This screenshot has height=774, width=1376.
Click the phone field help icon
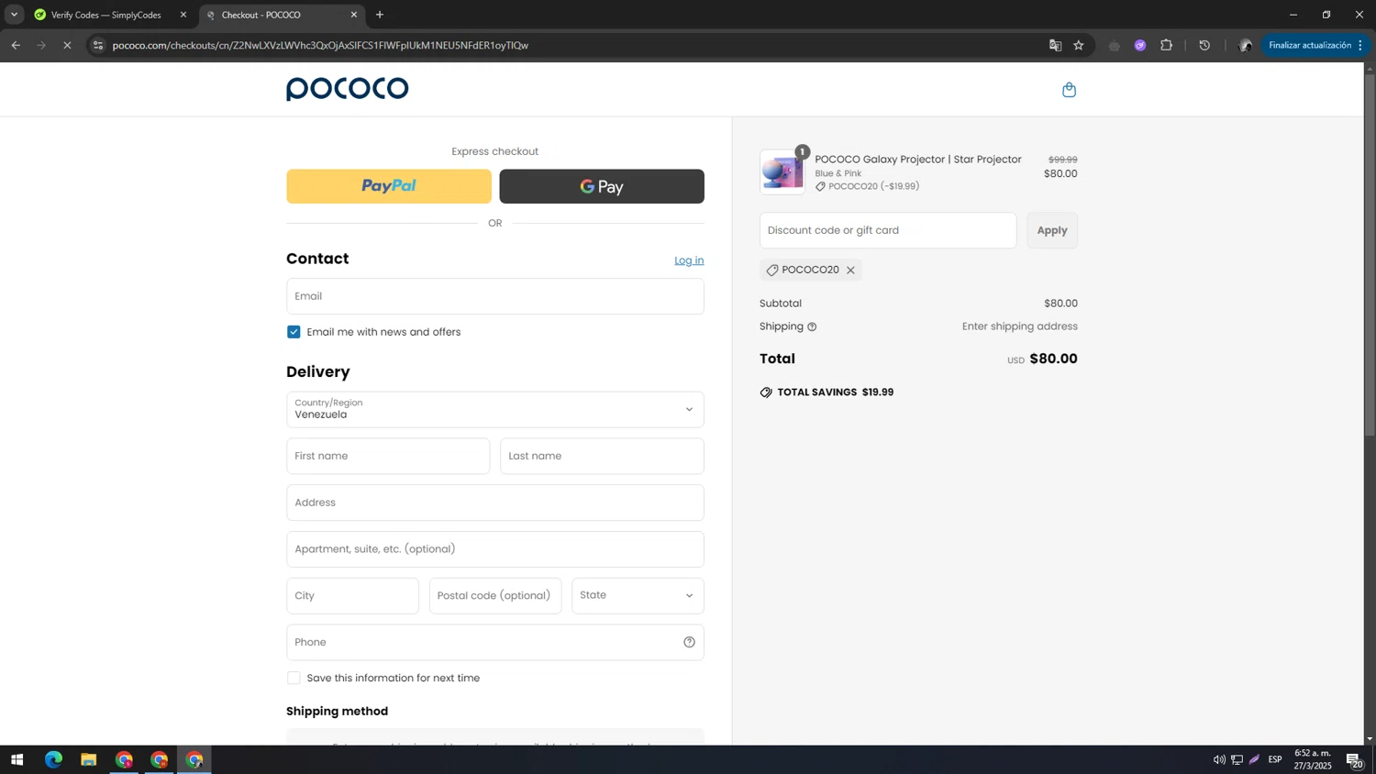coord(689,642)
